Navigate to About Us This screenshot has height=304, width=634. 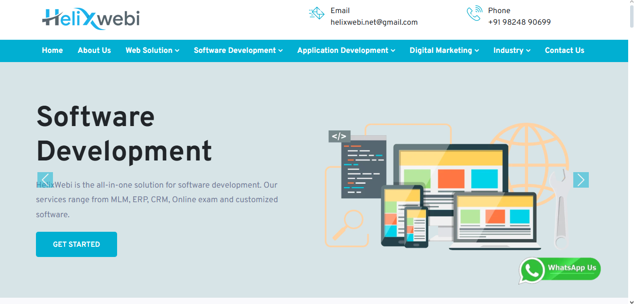click(94, 50)
